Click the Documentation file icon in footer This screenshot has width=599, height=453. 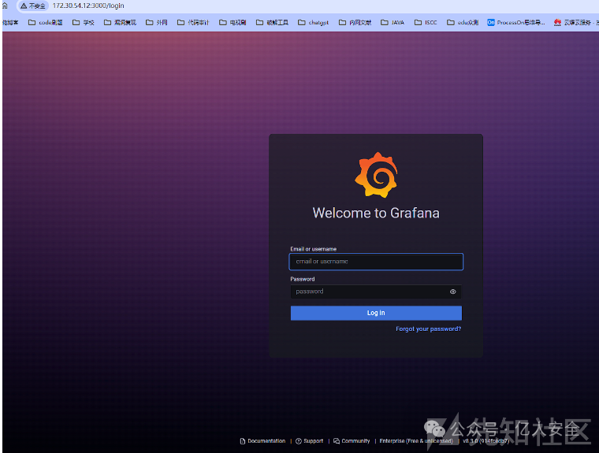tap(243, 441)
